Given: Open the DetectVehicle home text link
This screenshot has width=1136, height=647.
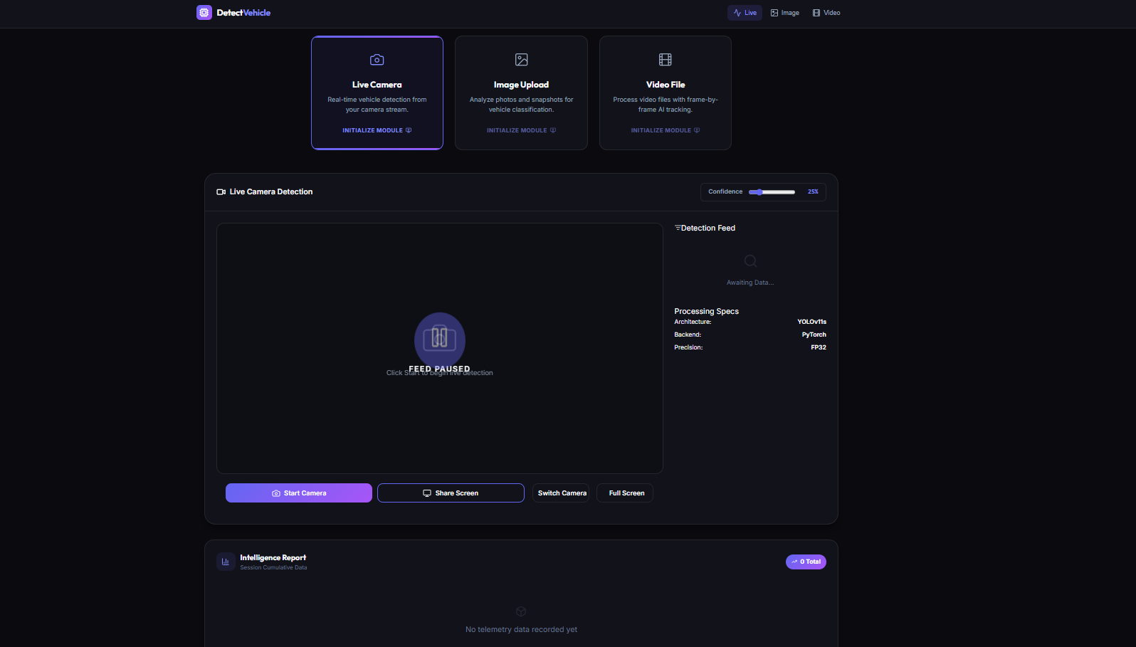Looking at the screenshot, I should click(243, 13).
